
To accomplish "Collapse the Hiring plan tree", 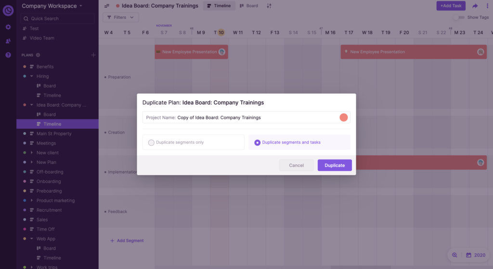I will point(32,76).
